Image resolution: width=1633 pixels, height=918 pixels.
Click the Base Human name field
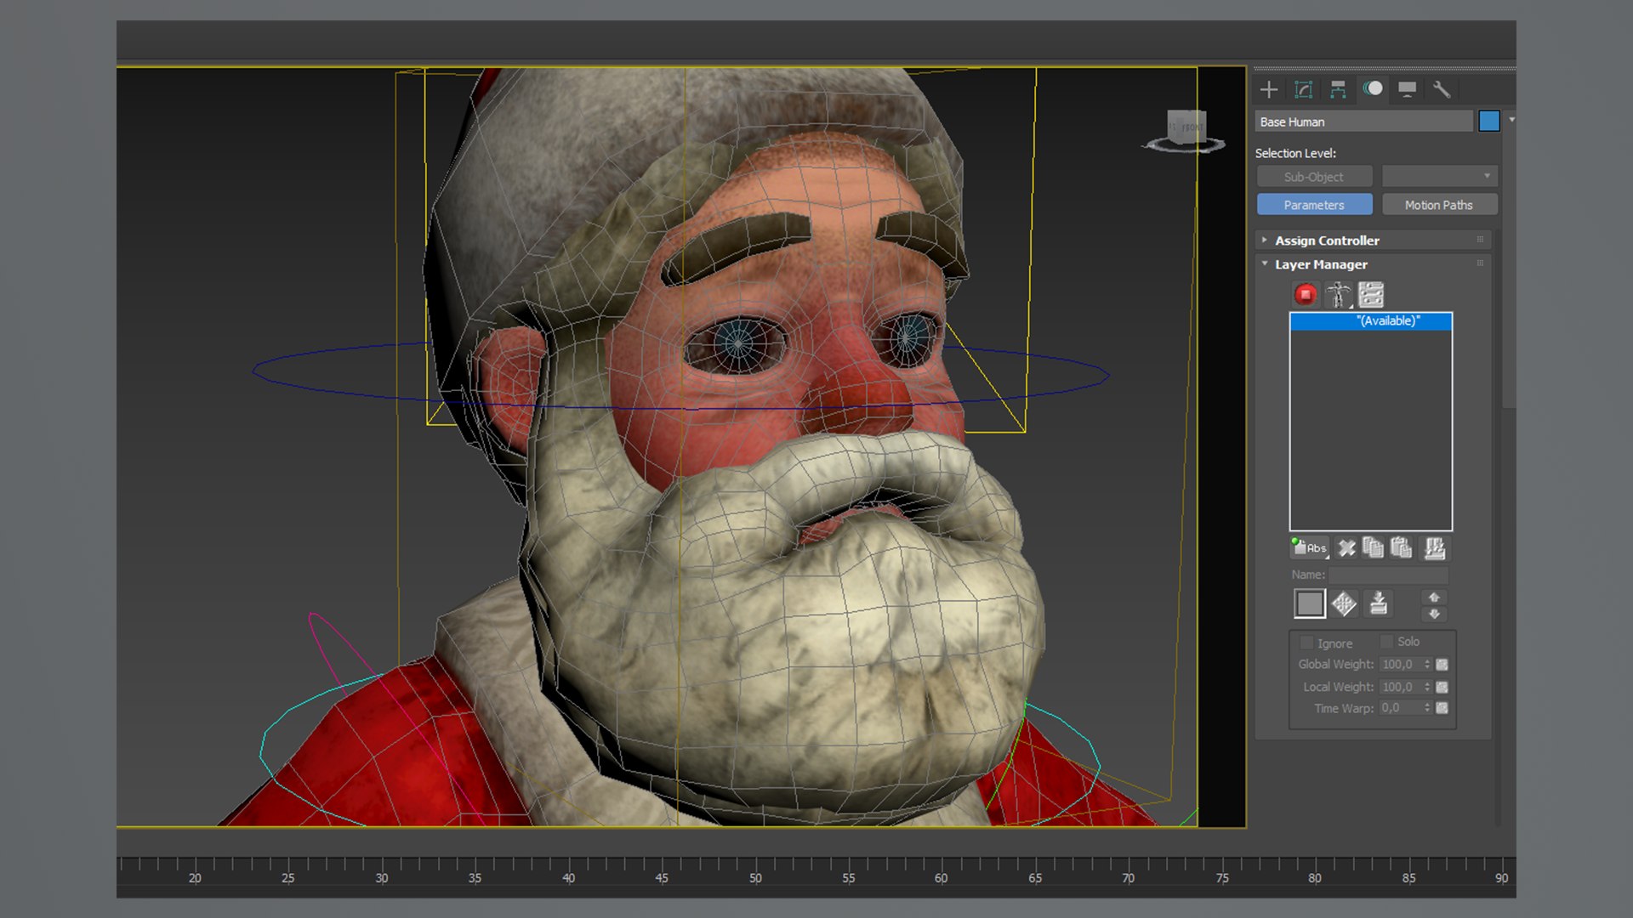(x=1363, y=122)
